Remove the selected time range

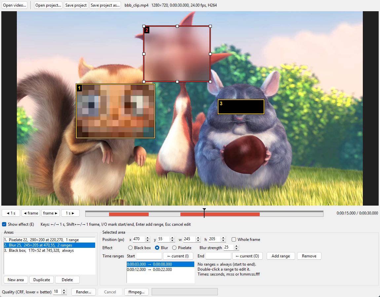coord(309,256)
